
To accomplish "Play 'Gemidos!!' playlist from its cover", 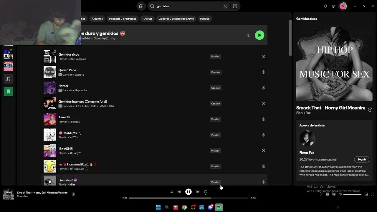I will (x=50, y=182).
